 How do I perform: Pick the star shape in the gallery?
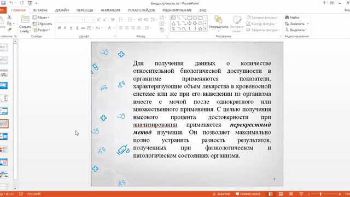click(200, 28)
